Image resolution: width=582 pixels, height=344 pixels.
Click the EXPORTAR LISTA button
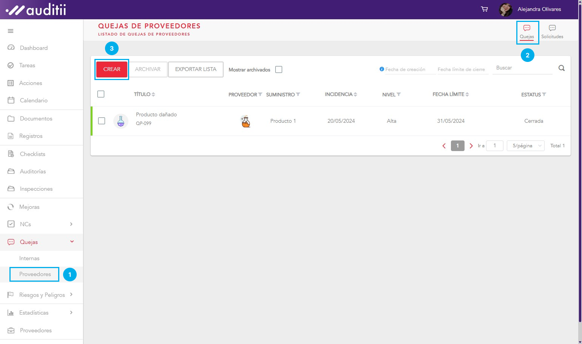click(x=196, y=69)
